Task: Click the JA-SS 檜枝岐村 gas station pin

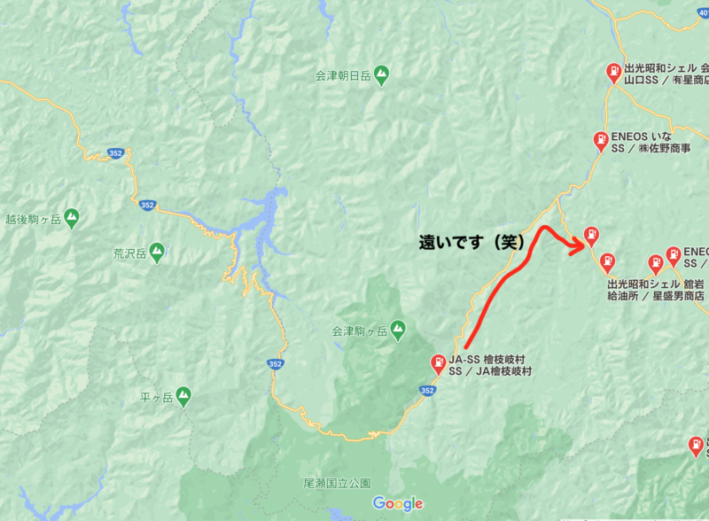Action: click(x=438, y=363)
